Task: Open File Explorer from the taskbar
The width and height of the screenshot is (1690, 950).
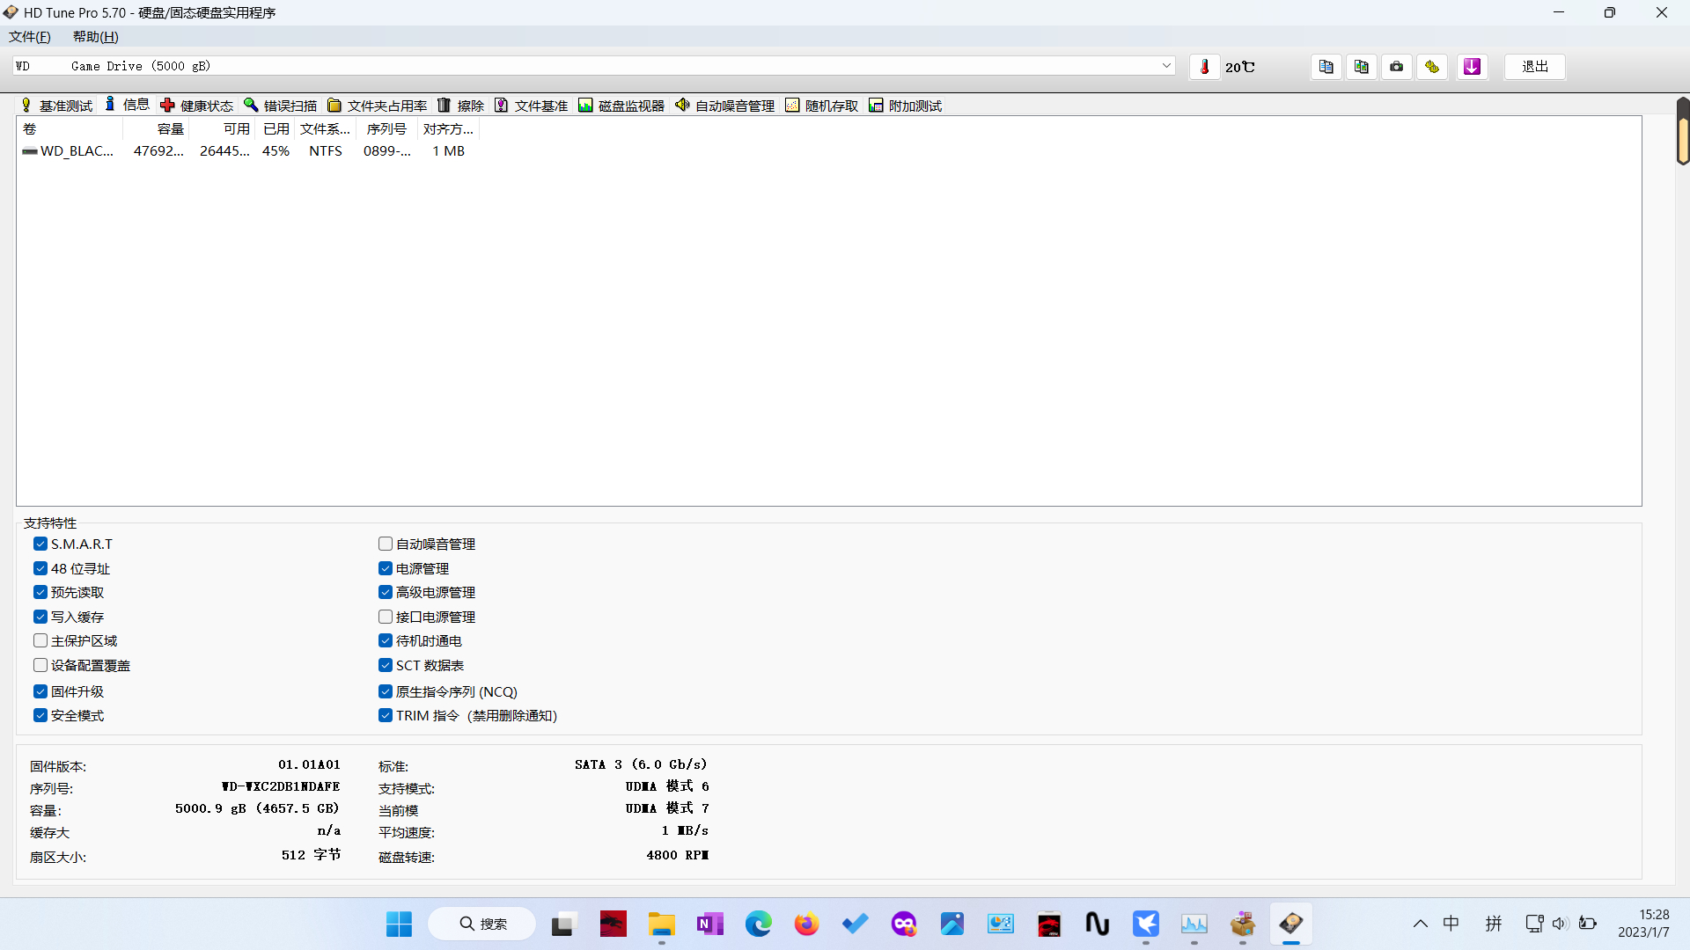Action: pos(661,924)
